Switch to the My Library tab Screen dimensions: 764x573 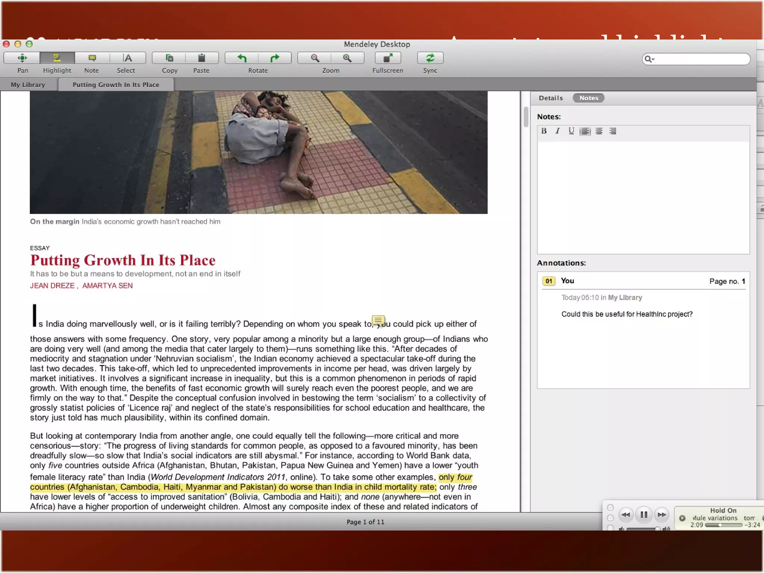click(28, 85)
